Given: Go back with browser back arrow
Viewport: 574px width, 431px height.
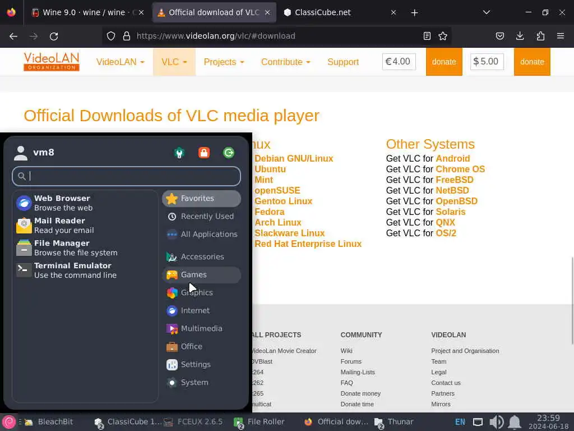Looking at the screenshot, I should point(13,36).
